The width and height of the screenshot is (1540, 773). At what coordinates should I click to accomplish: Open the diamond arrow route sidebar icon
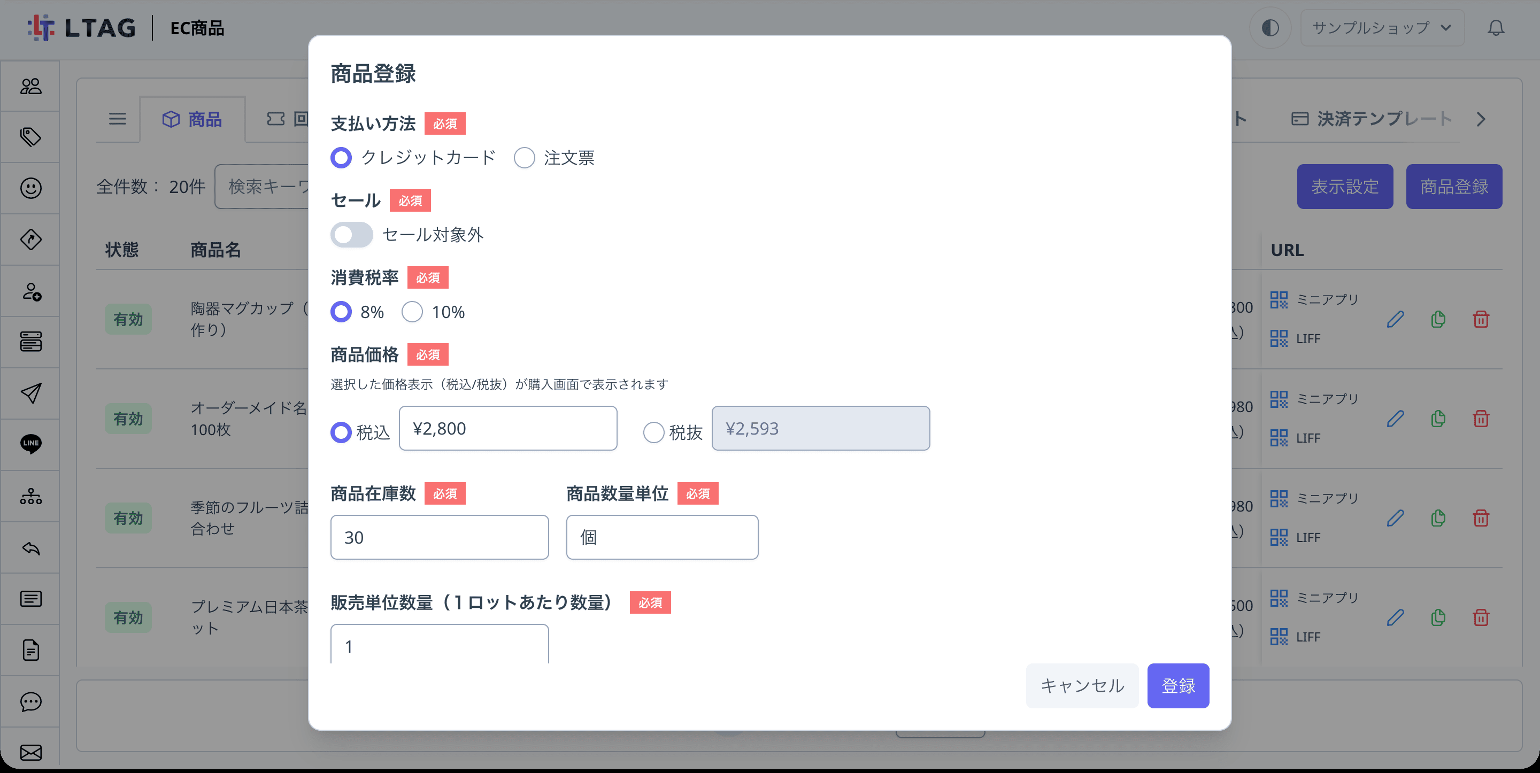(30, 239)
